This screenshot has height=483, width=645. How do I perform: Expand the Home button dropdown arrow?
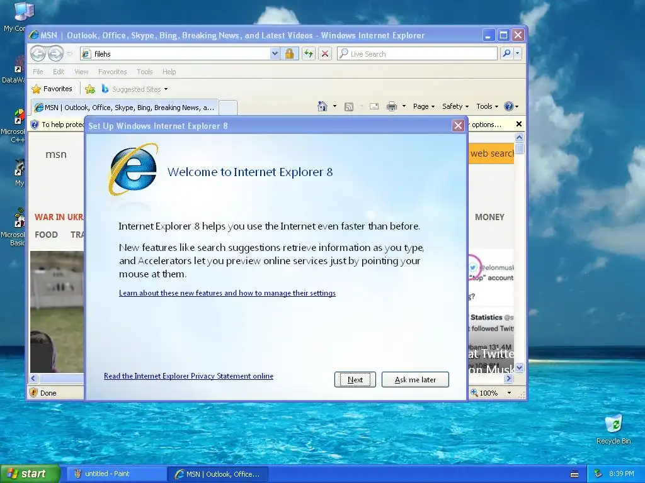pyautogui.click(x=334, y=106)
